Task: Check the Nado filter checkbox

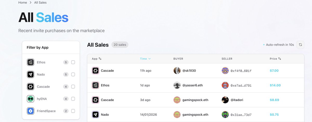Action: point(73,74)
